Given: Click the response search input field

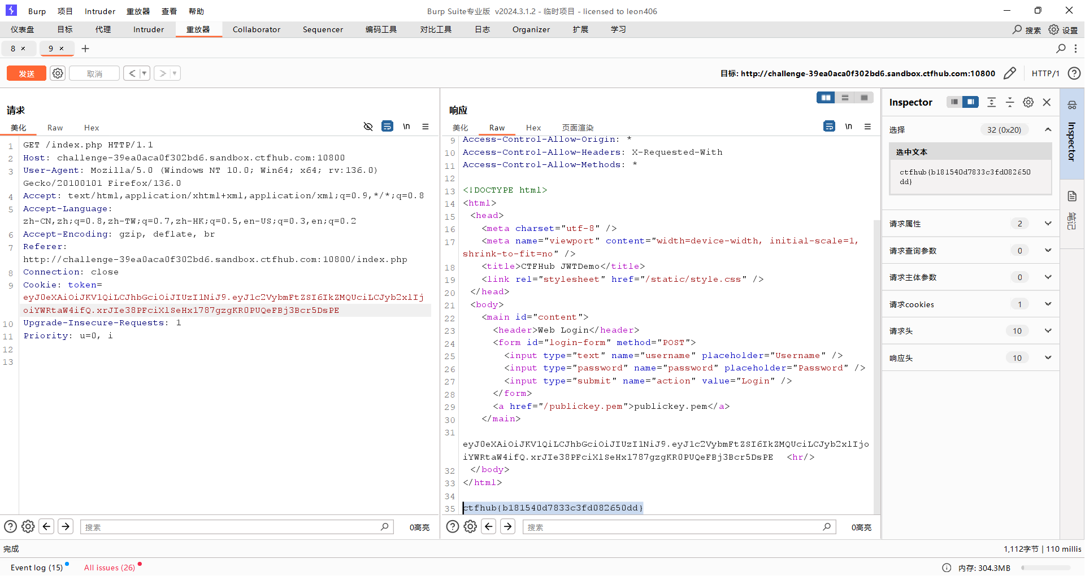Looking at the screenshot, I should [672, 527].
